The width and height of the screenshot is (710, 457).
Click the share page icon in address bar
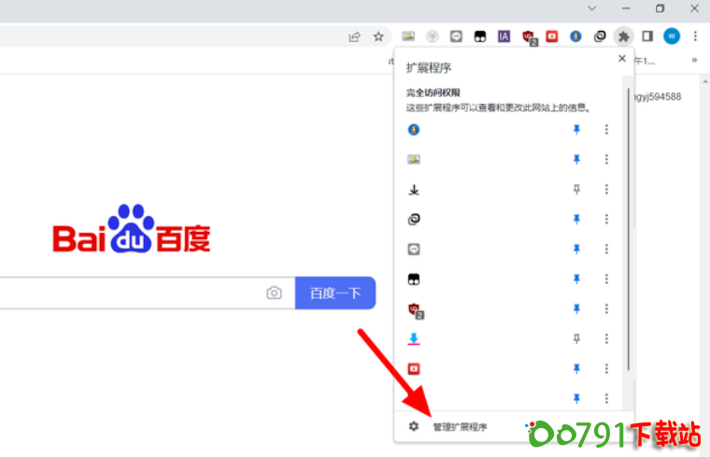pyautogui.click(x=355, y=36)
